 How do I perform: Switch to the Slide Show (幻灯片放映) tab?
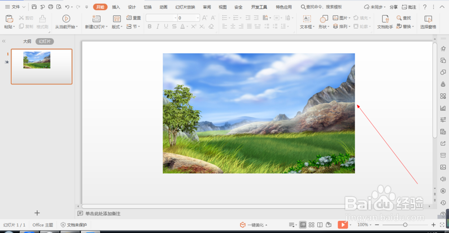[185, 7]
